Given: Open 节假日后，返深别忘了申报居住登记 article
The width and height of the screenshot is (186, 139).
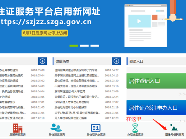Looking at the screenshot, I should (x=77, y=97).
